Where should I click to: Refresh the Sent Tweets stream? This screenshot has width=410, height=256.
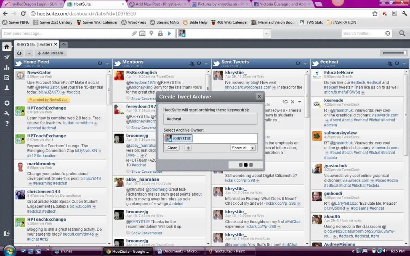[298, 63]
